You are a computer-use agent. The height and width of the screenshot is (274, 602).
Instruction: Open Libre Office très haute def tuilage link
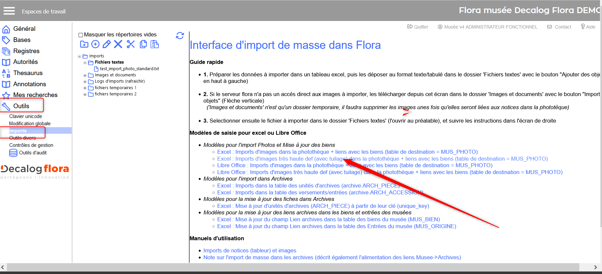[x=390, y=172]
